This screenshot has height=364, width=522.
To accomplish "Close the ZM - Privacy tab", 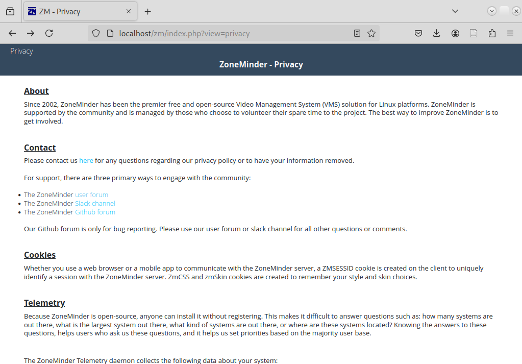I will (129, 11).
